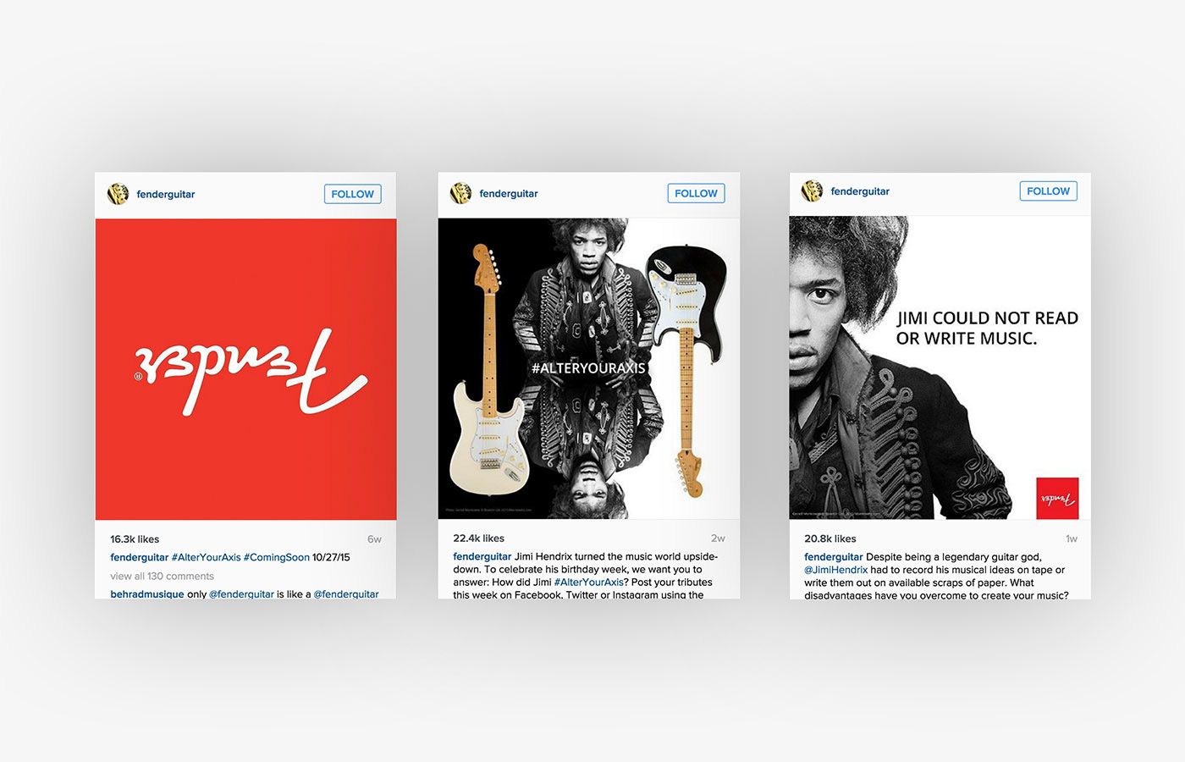View all 130 comments

tap(162, 577)
